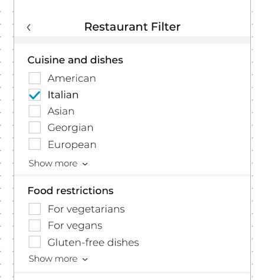Click the Cuisine and dishes heading
This screenshot has height=280, width=258.
click(x=76, y=60)
